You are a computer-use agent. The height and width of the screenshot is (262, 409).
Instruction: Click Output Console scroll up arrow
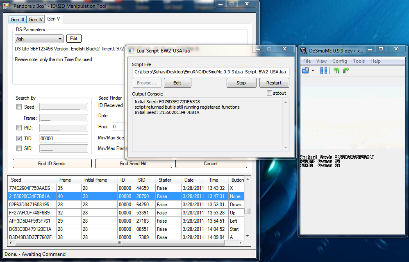[286, 102]
